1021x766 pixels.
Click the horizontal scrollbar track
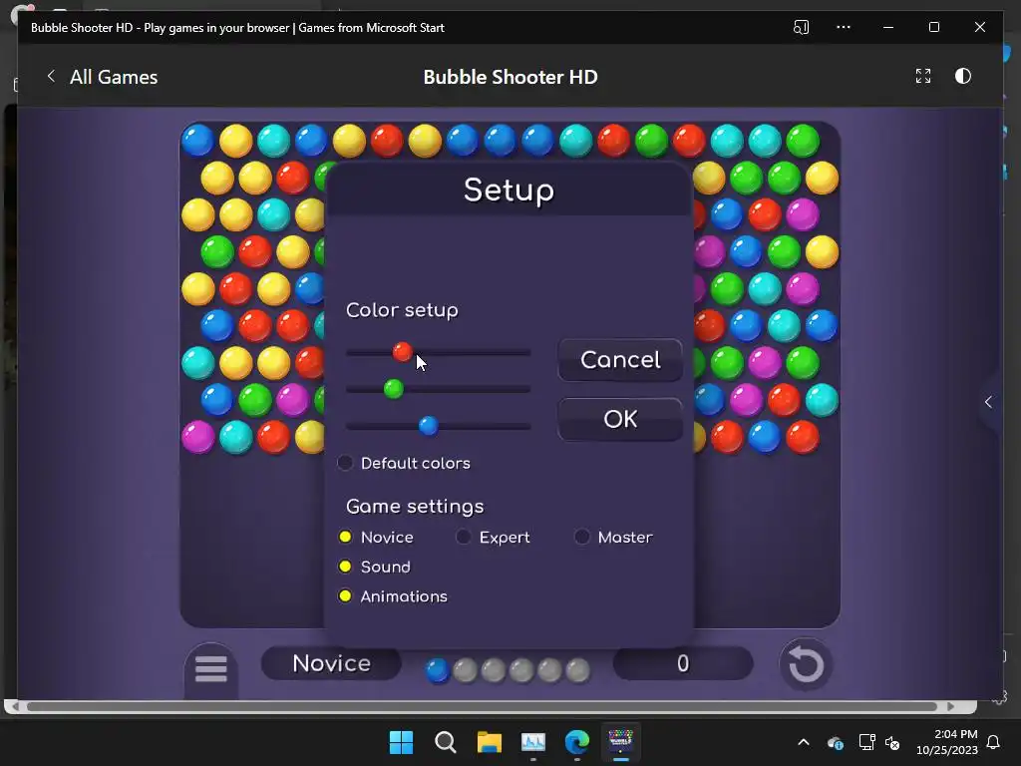click(x=482, y=707)
